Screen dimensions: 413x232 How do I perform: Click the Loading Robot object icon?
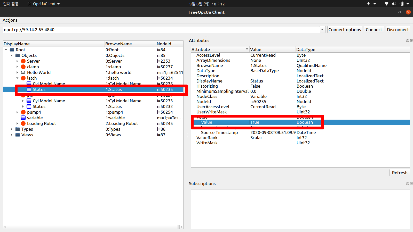pos(23,123)
